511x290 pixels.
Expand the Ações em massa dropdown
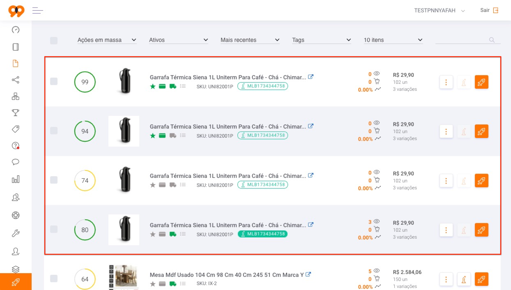(x=107, y=40)
